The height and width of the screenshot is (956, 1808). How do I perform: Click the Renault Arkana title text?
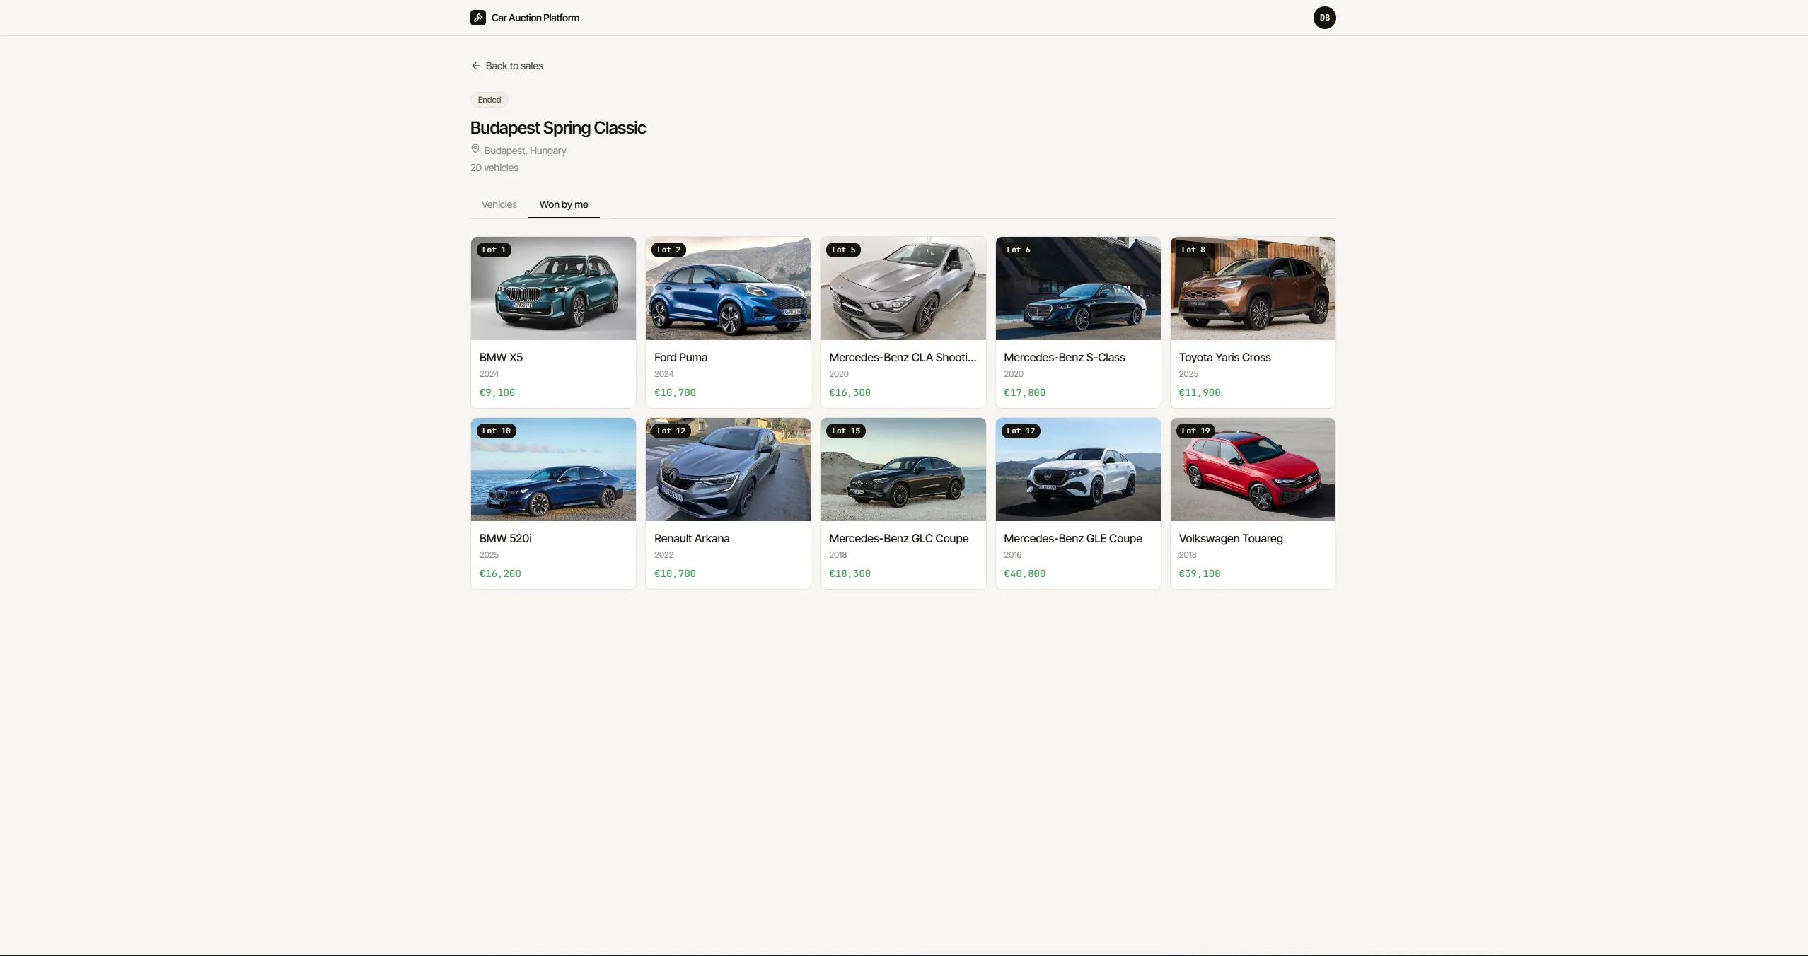(692, 538)
